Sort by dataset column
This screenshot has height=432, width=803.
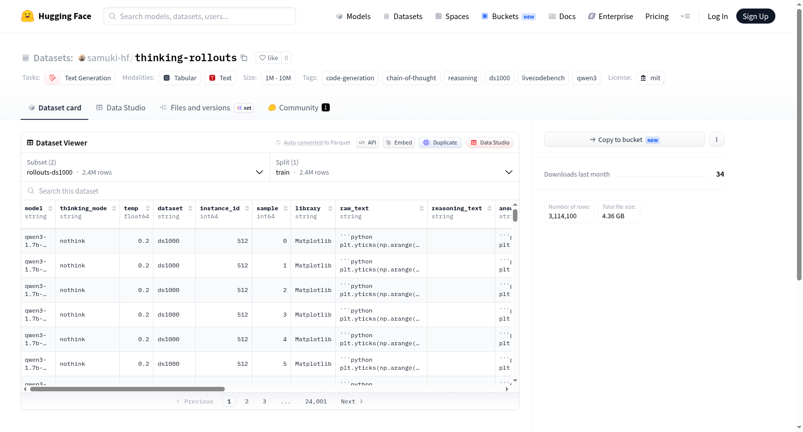[x=190, y=208]
